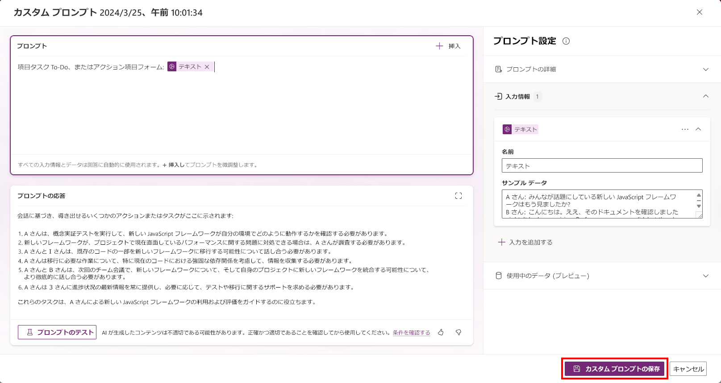Click the 名前 input field
This screenshot has height=383, width=721.
point(602,165)
